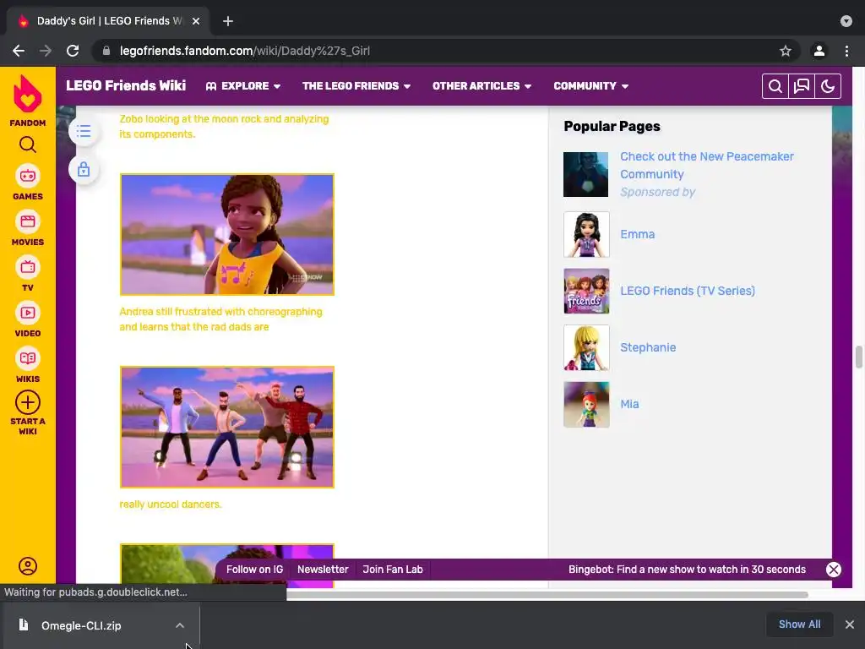Click 'Popular Pages' heading
Image resolution: width=865 pixels, height=649 pixels.
612,127
